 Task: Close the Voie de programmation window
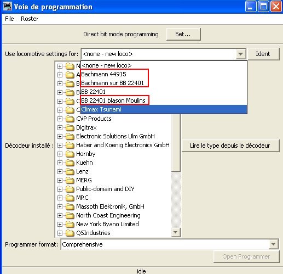pyautogui.click(x=276, y=7)
